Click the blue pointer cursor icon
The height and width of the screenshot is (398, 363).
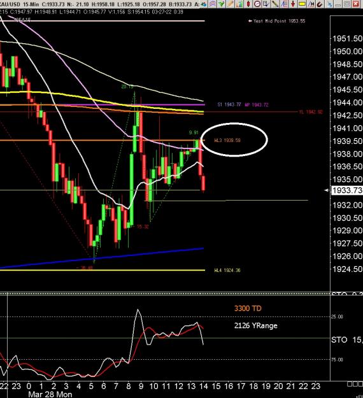pyautogui.click(x=329, y=4)
